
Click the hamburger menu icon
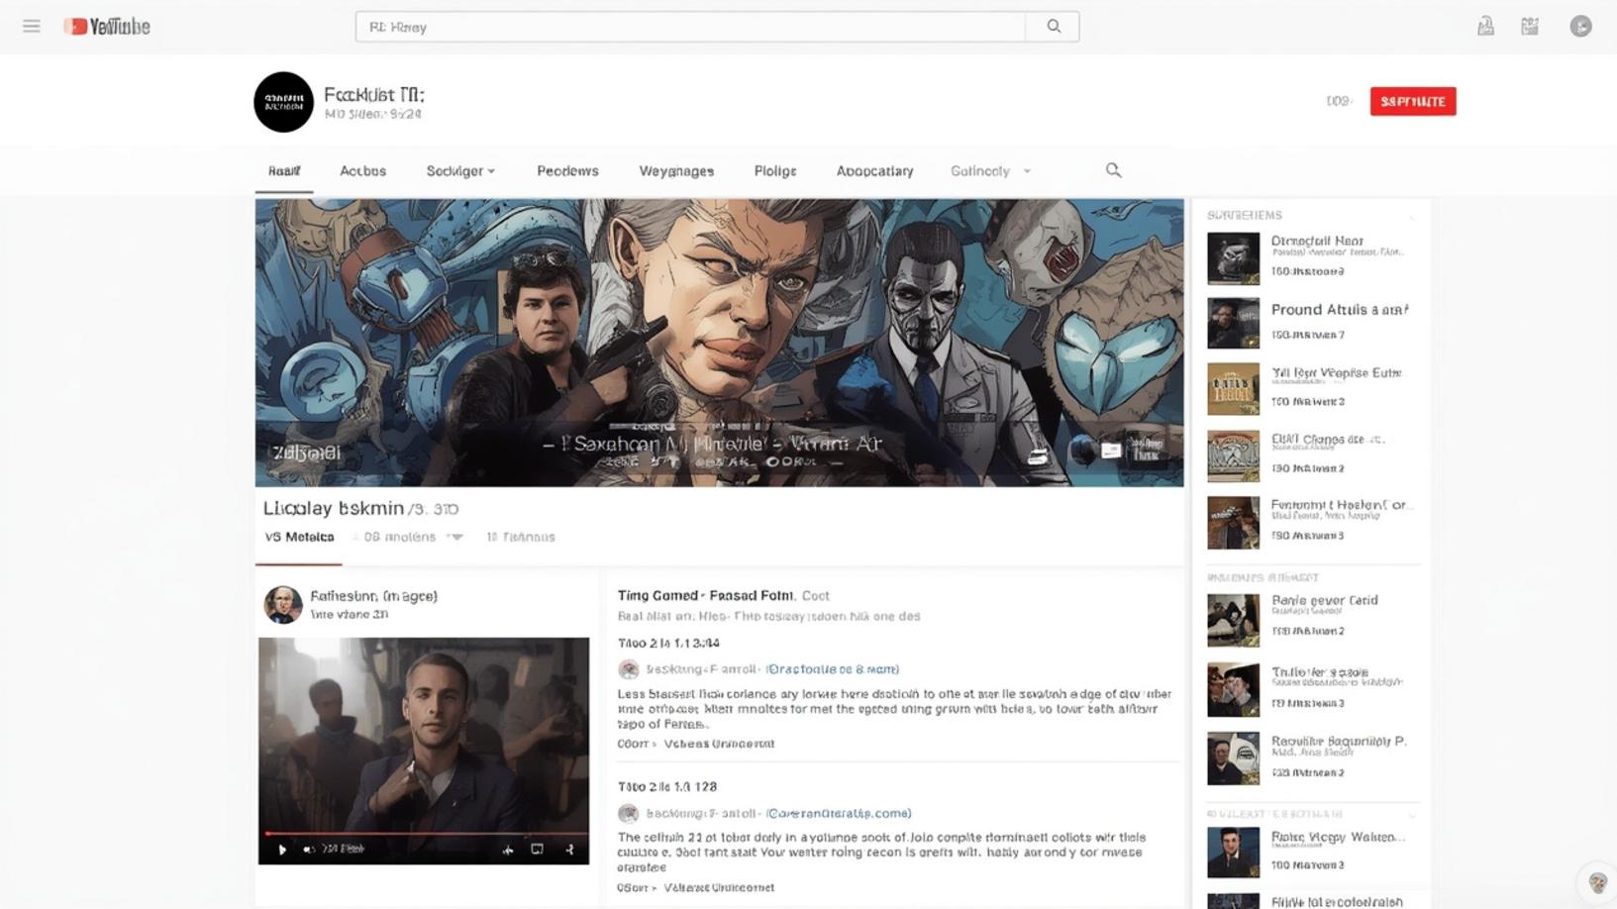[31, 26]
